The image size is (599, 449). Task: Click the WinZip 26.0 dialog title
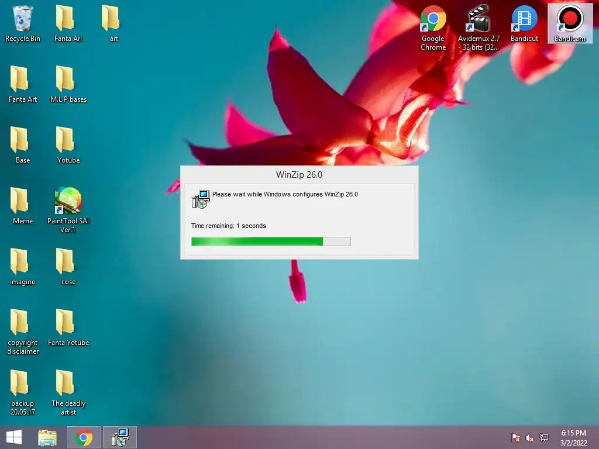(x=299, y=174)
